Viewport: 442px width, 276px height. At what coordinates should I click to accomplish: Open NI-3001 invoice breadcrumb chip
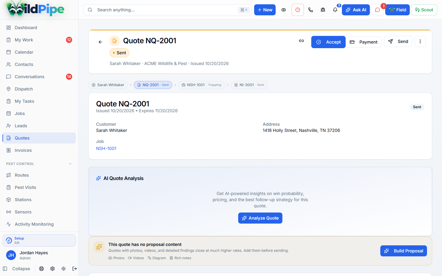(x=249, y=85)
